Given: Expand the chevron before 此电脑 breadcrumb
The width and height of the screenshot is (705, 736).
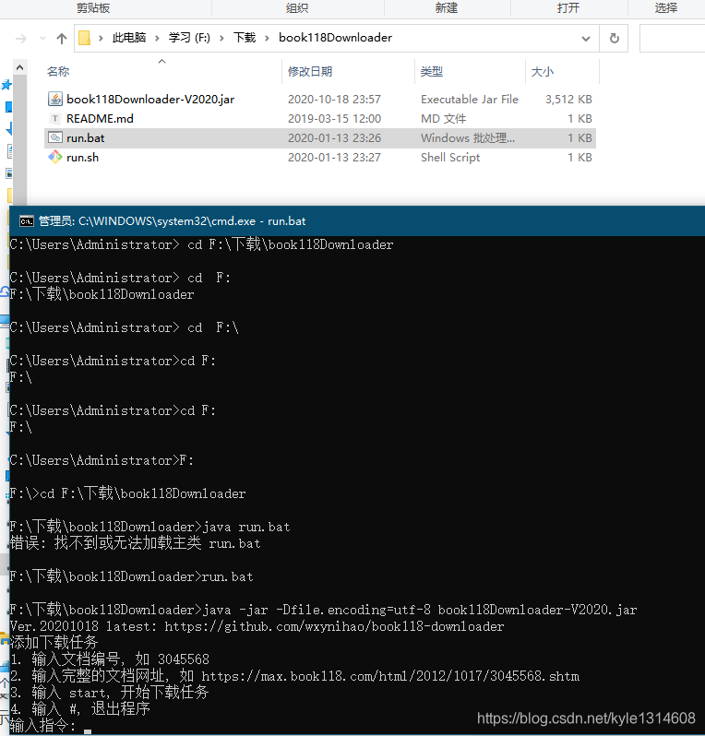Looking at the screenshot, I should point(101,38).
